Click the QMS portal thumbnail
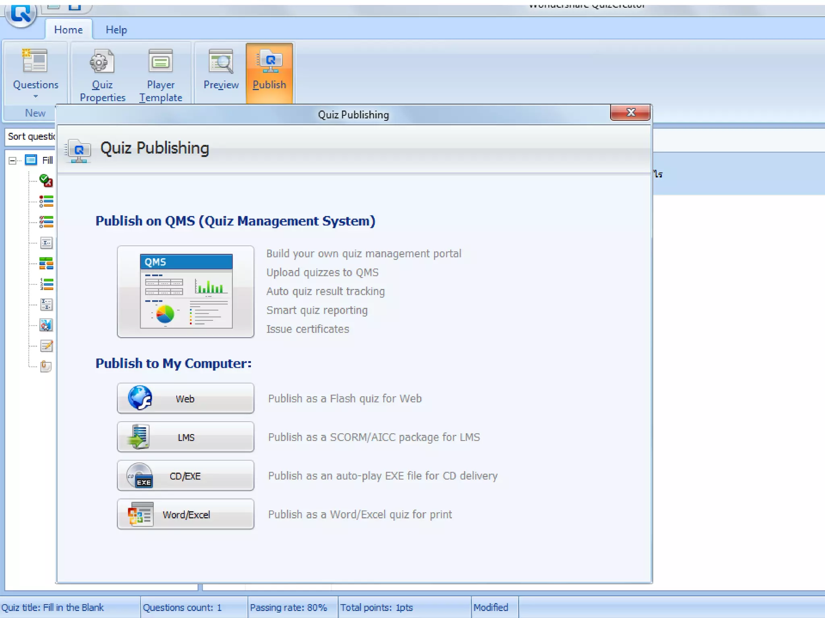The width and height of the screenshot is (825, 618). pos(185,291)
